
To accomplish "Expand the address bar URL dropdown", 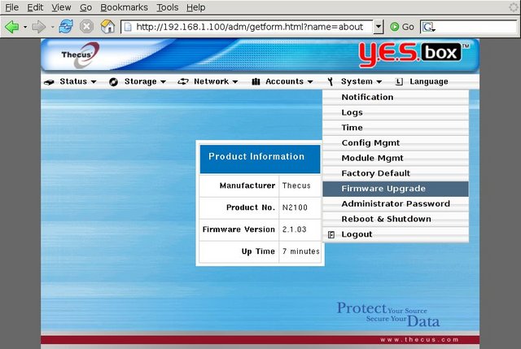I will tap(378, 27).
